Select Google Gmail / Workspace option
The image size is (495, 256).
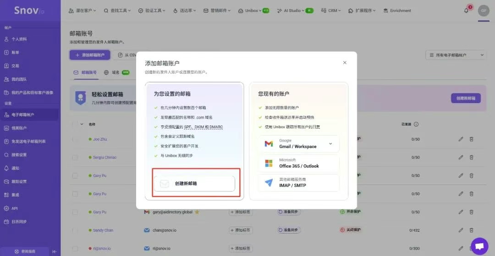[x=299, y=144]
